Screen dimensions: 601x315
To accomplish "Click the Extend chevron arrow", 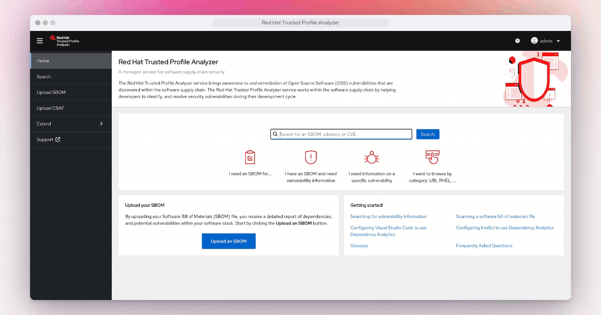I will point(101,124).
